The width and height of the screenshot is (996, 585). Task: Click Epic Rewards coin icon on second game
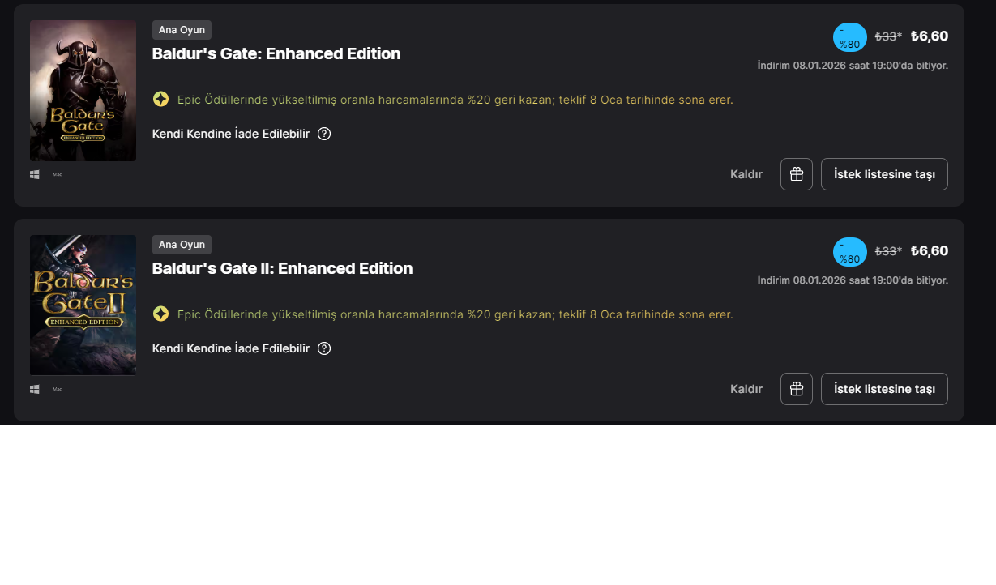(x=161, y=314)
